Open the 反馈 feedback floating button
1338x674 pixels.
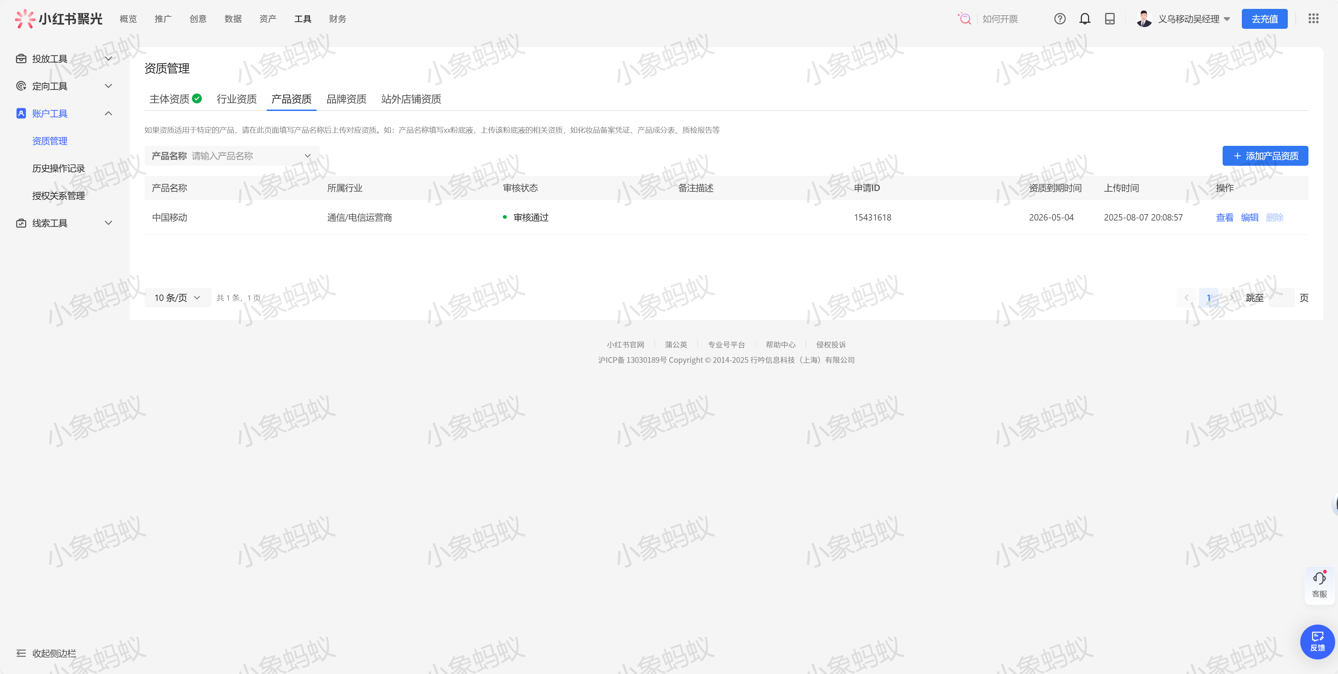(x=1317, y=642)
